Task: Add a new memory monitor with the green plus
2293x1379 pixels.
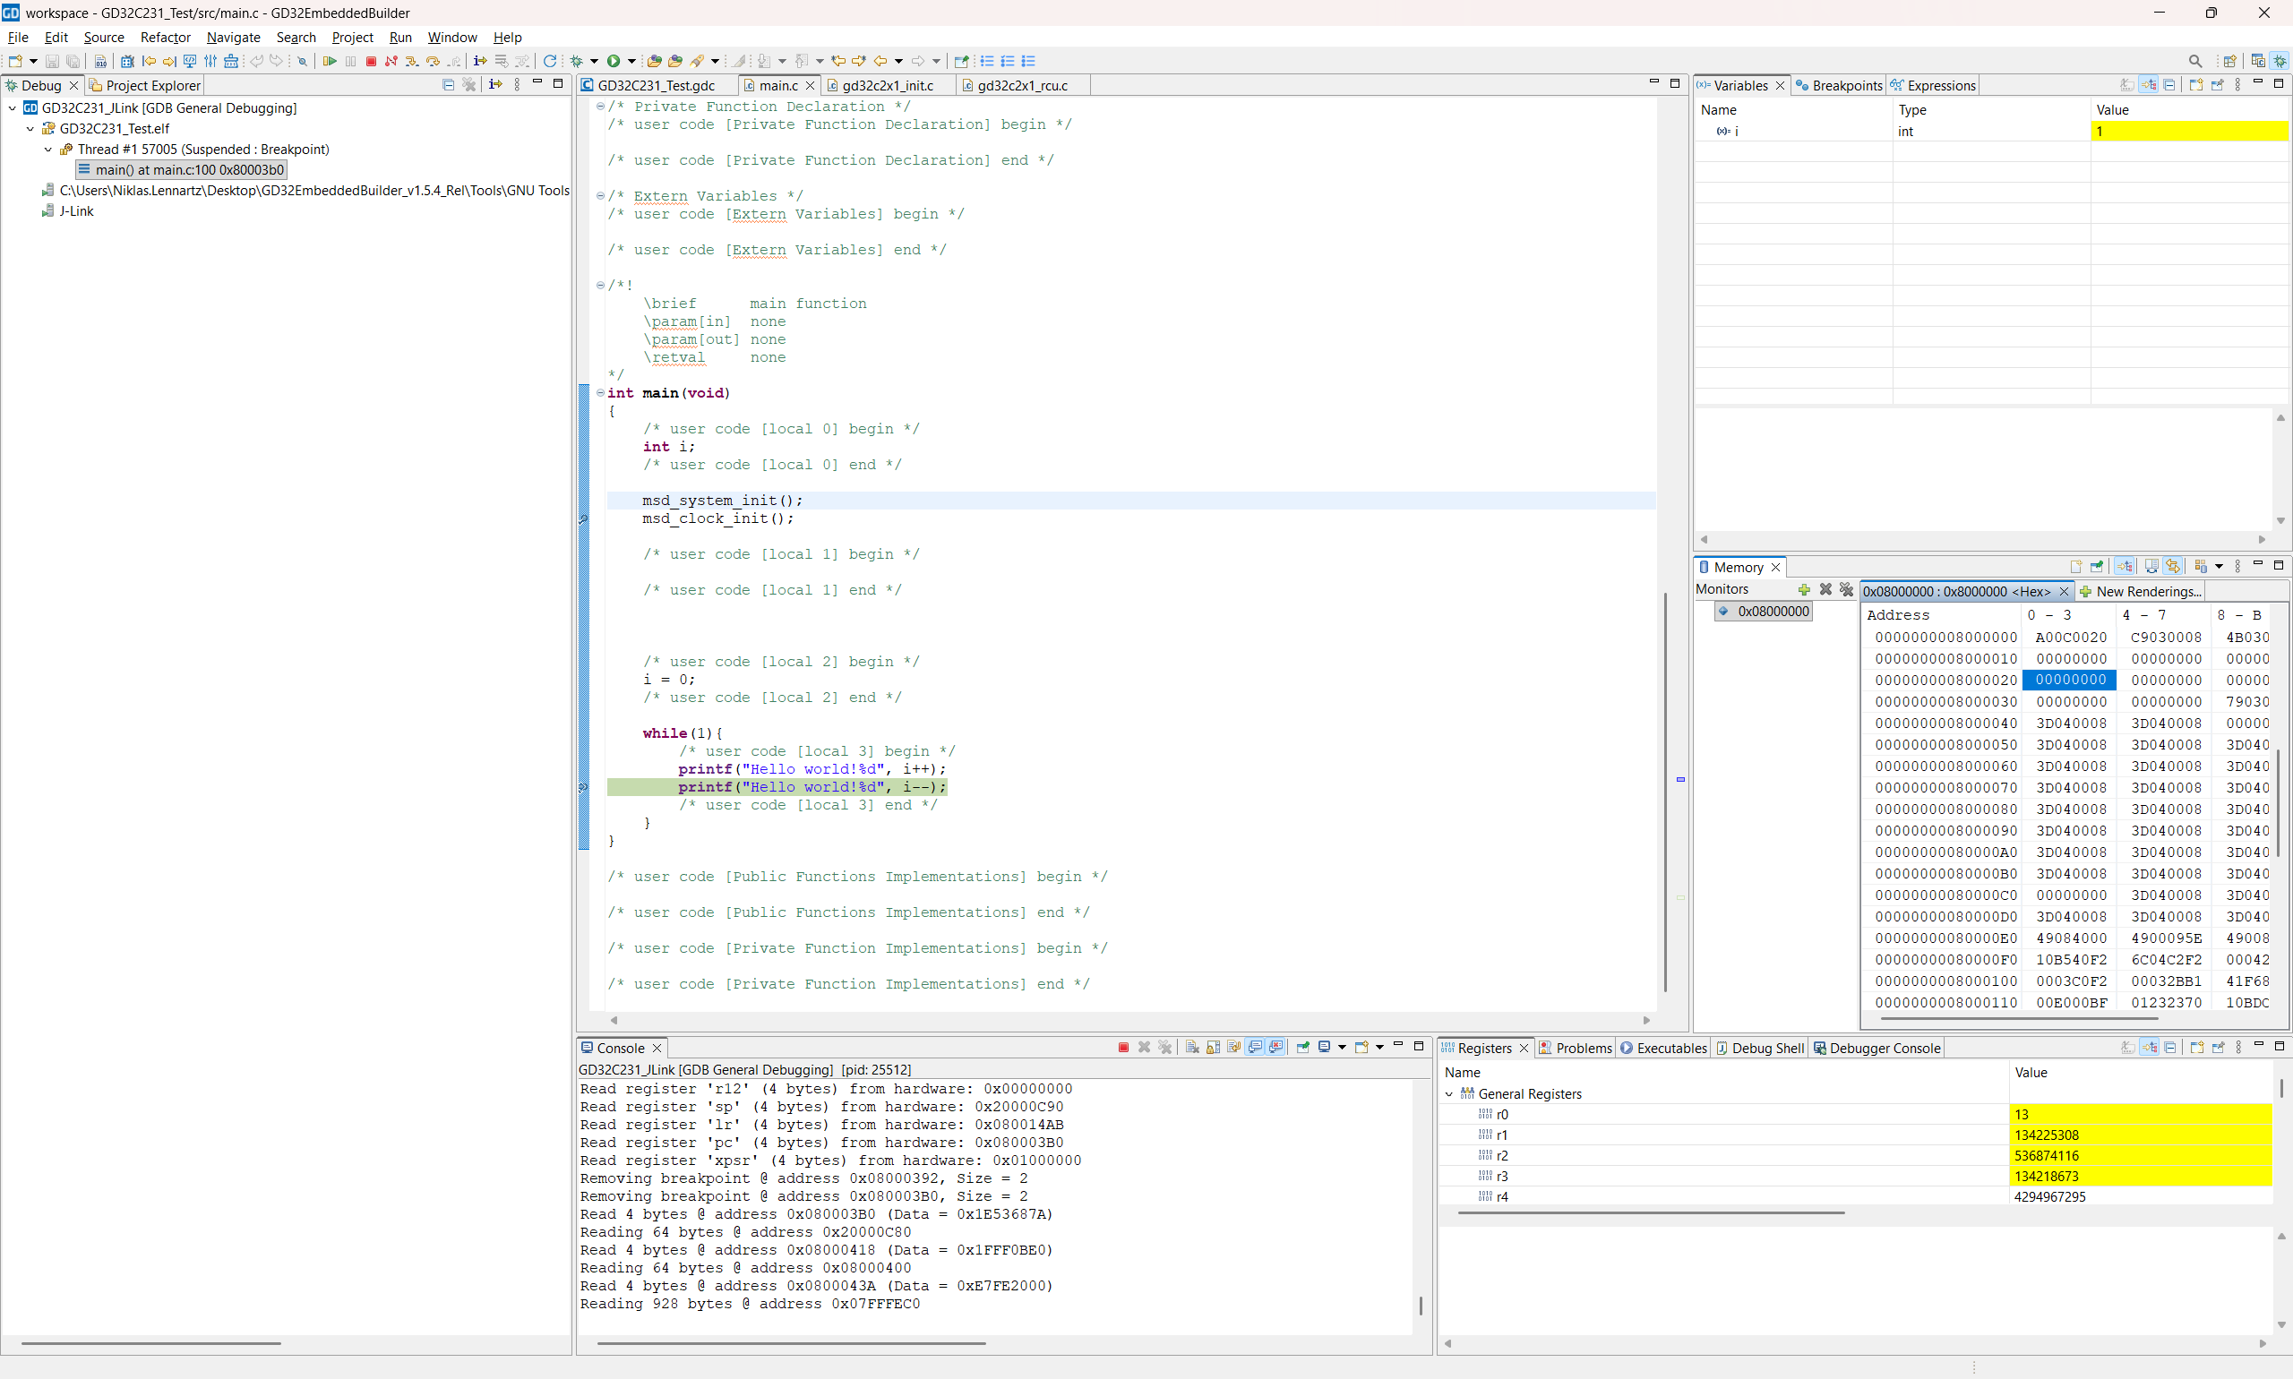Action: click(1804, 589)
